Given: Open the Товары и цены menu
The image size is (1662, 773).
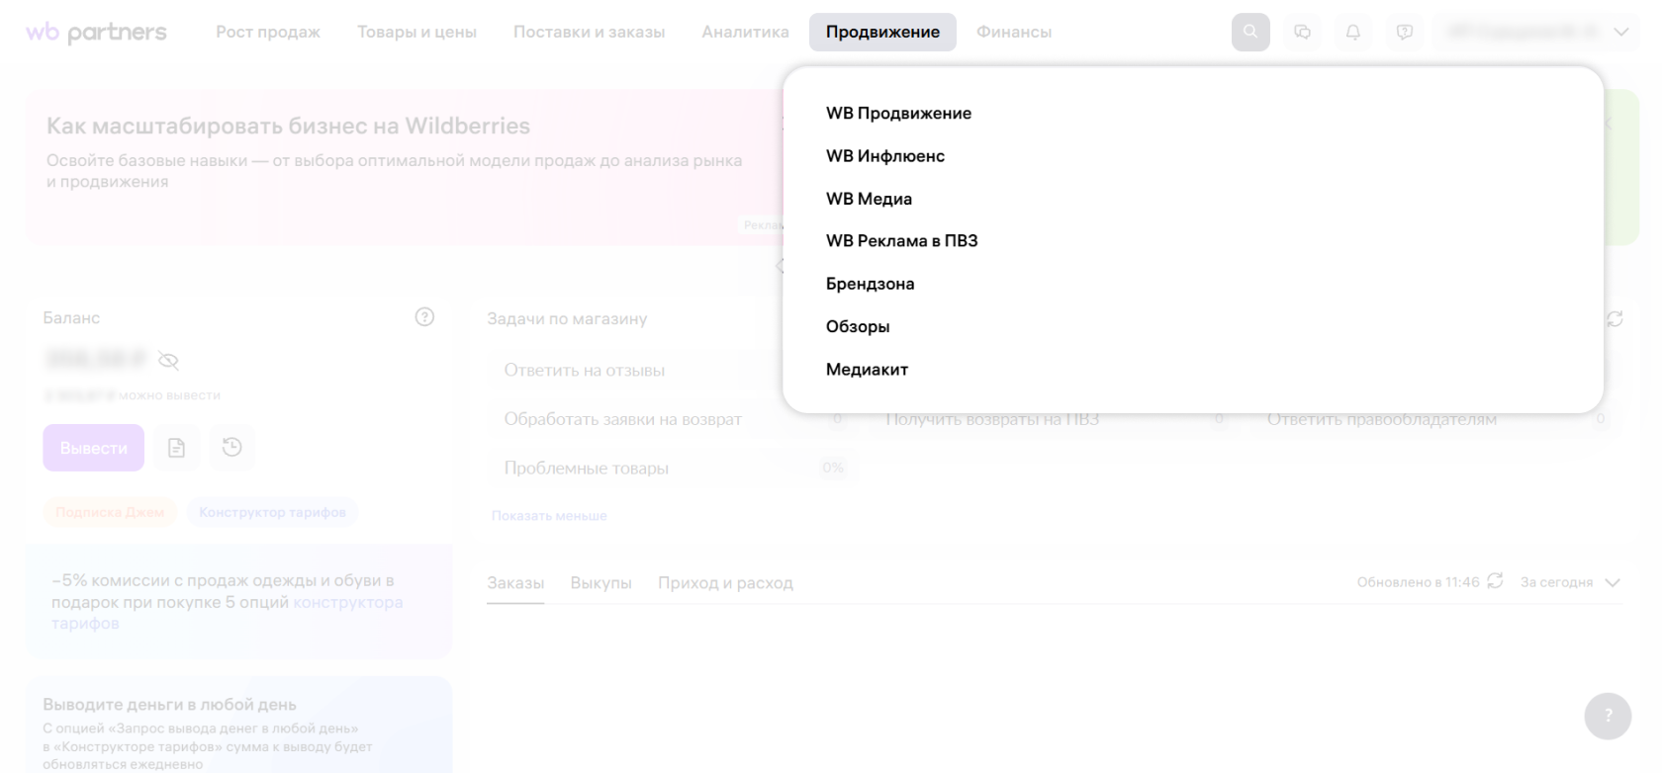Looking at the screenshot, I should tap(416, 32).
